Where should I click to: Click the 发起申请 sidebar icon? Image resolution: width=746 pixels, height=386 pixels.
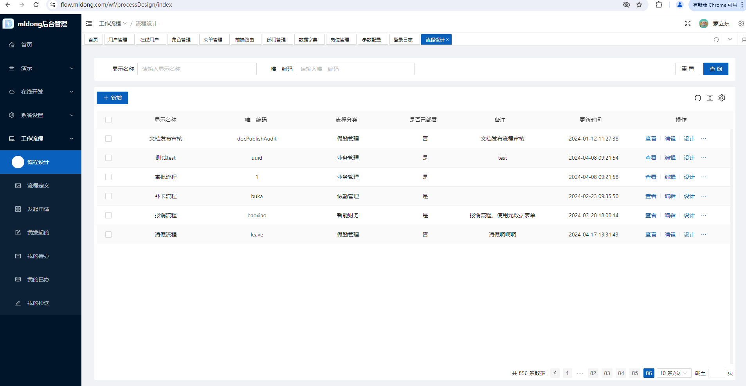click(18, 209)
